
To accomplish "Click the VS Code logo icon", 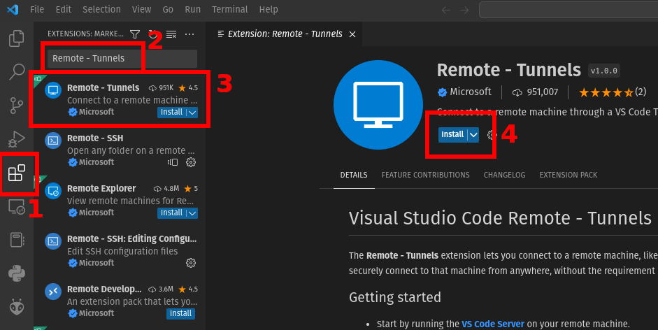I will (13, 9).
